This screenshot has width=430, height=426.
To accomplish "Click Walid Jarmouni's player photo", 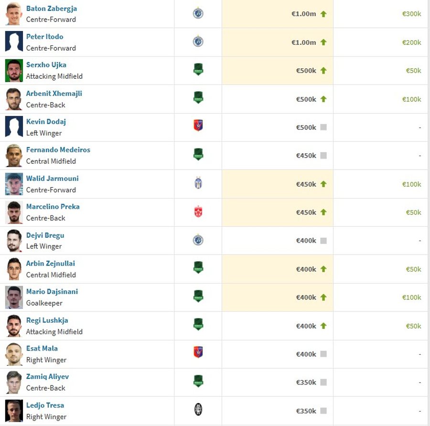I will (14, 184).
